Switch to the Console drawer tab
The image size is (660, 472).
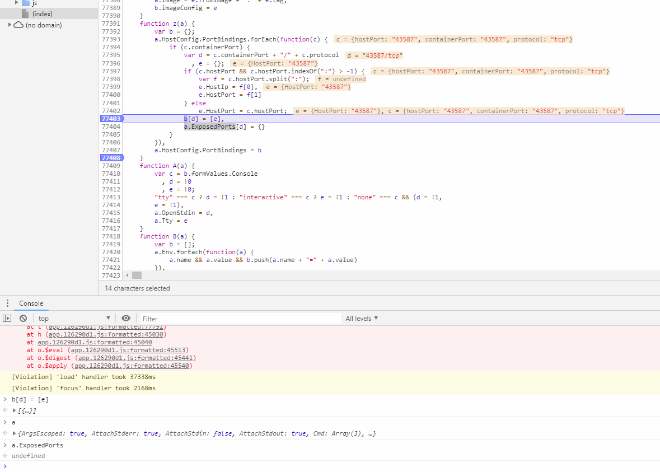[31, 303]
